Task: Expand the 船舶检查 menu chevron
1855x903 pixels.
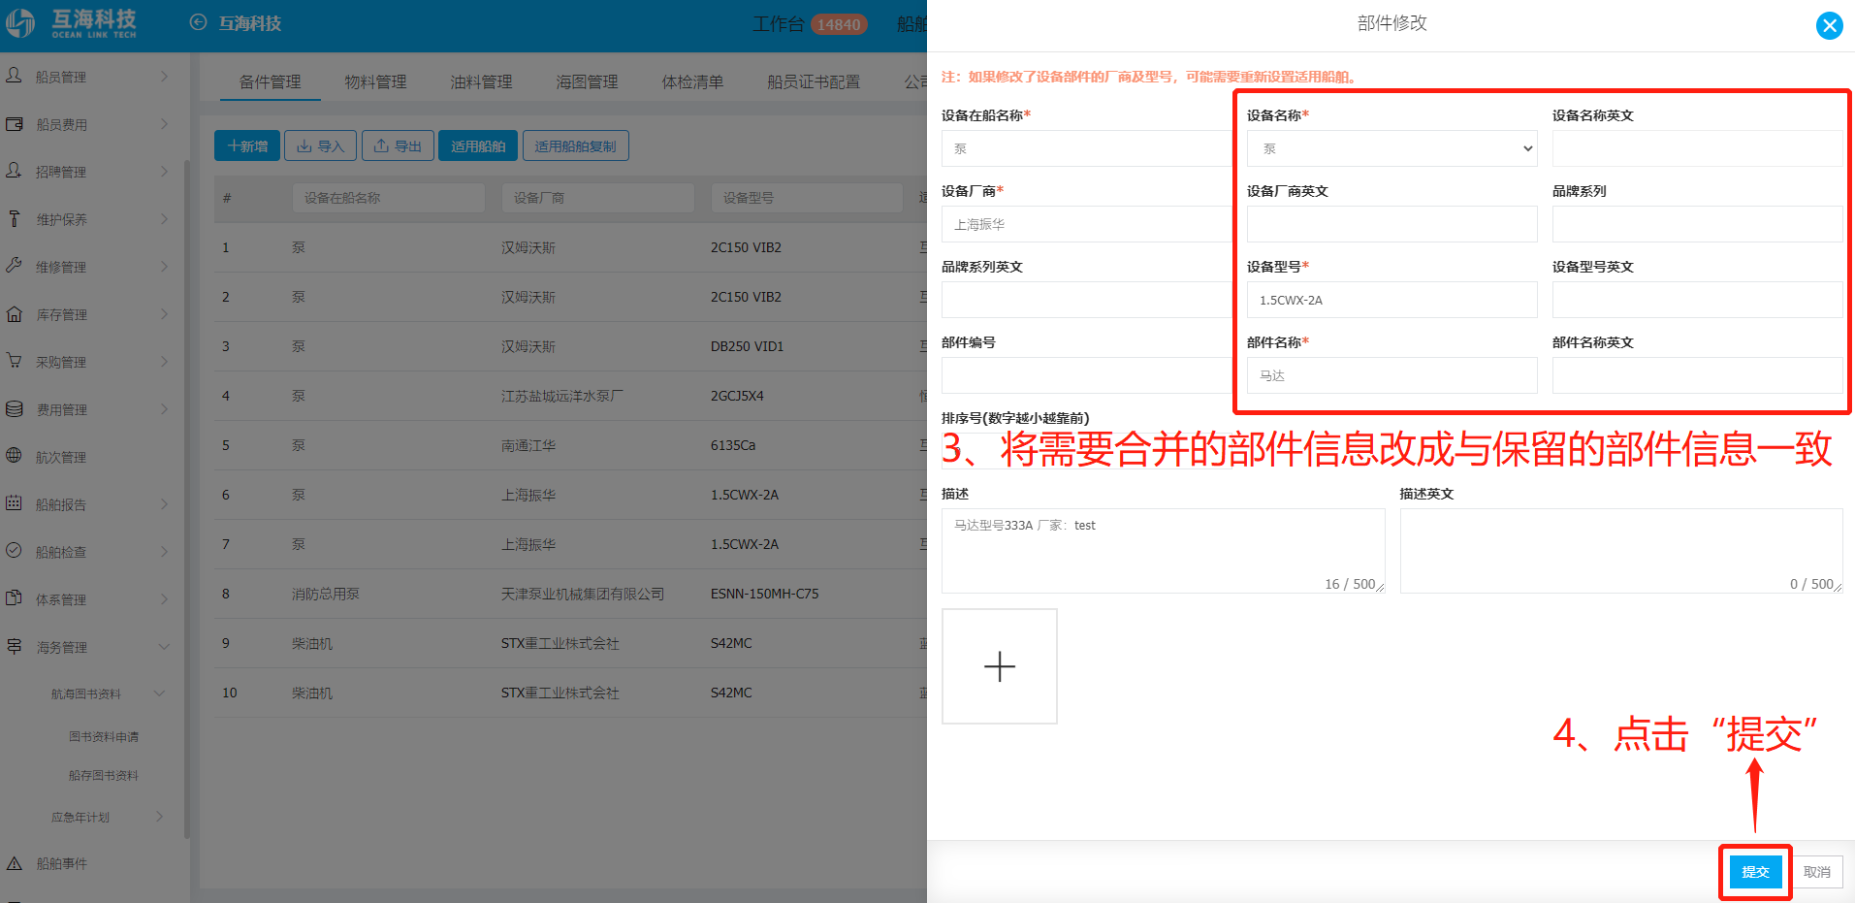Action: [x=164, y=551]
